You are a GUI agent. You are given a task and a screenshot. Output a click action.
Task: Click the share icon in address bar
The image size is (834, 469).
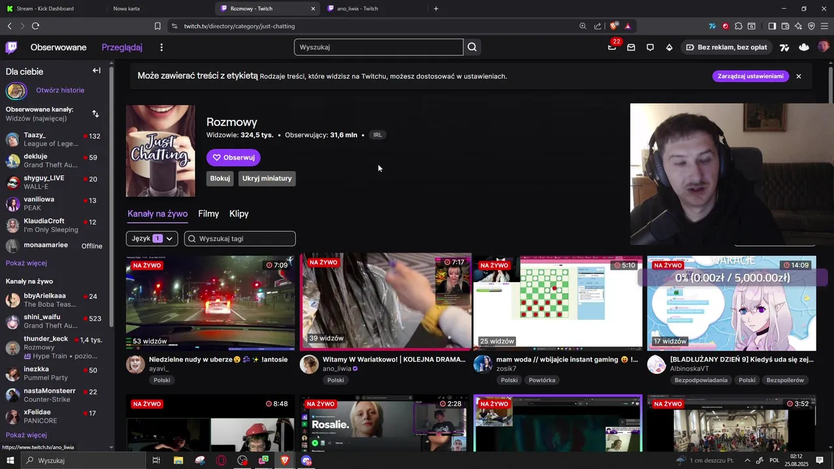point(597,26)
